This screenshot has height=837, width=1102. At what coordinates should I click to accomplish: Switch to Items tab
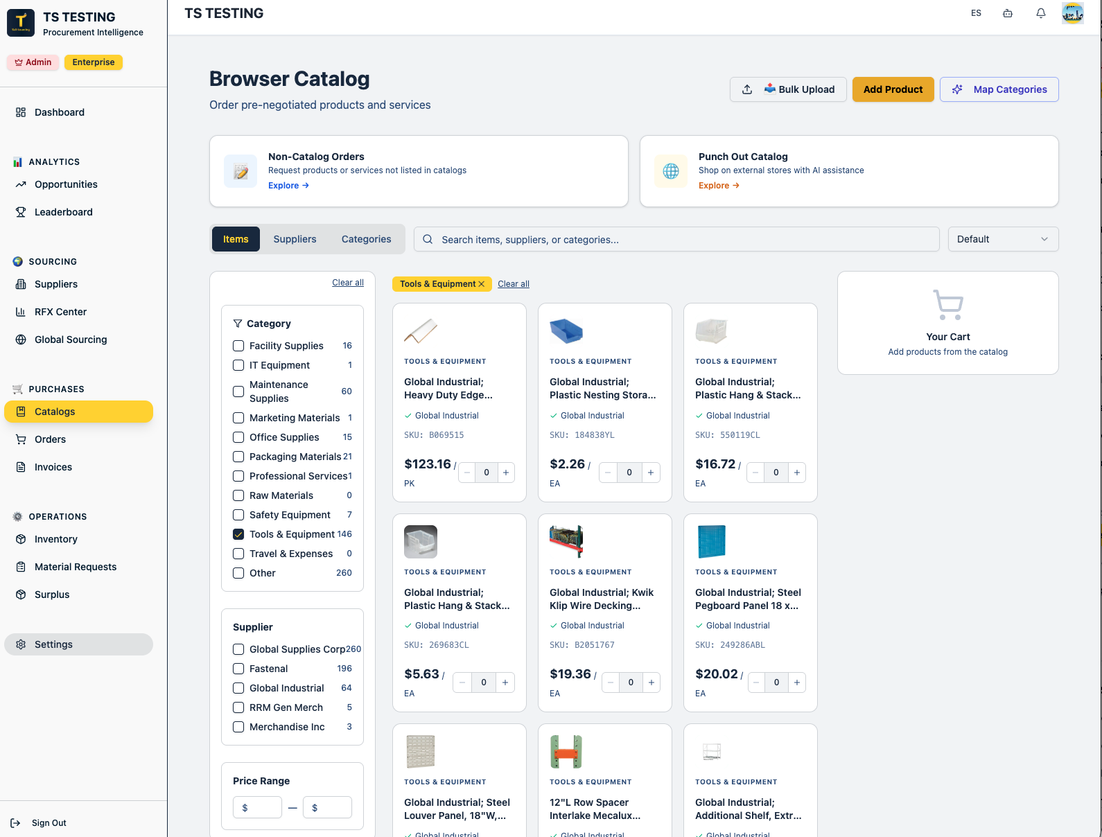[x=236, y=239]
